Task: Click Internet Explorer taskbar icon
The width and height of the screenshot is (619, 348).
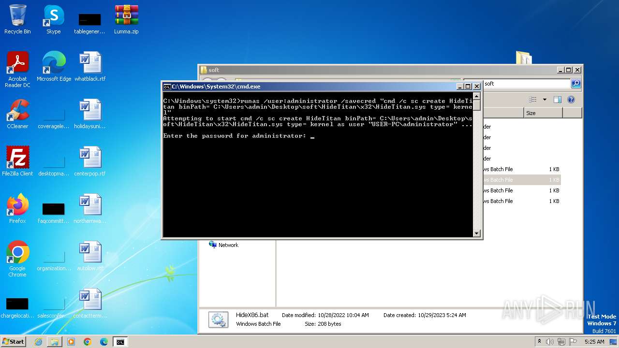Action: point(38,342)
